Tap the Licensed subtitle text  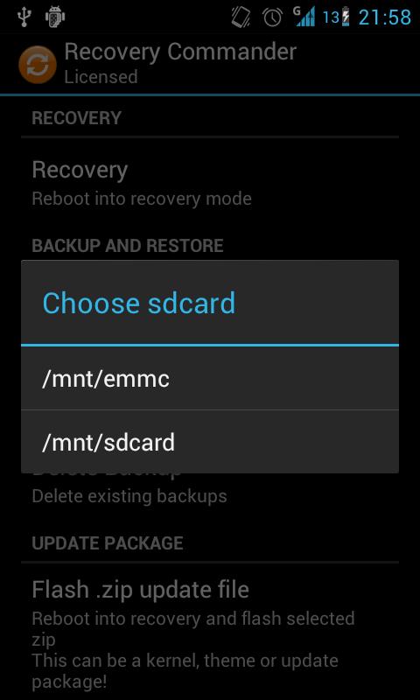(101, 77)
